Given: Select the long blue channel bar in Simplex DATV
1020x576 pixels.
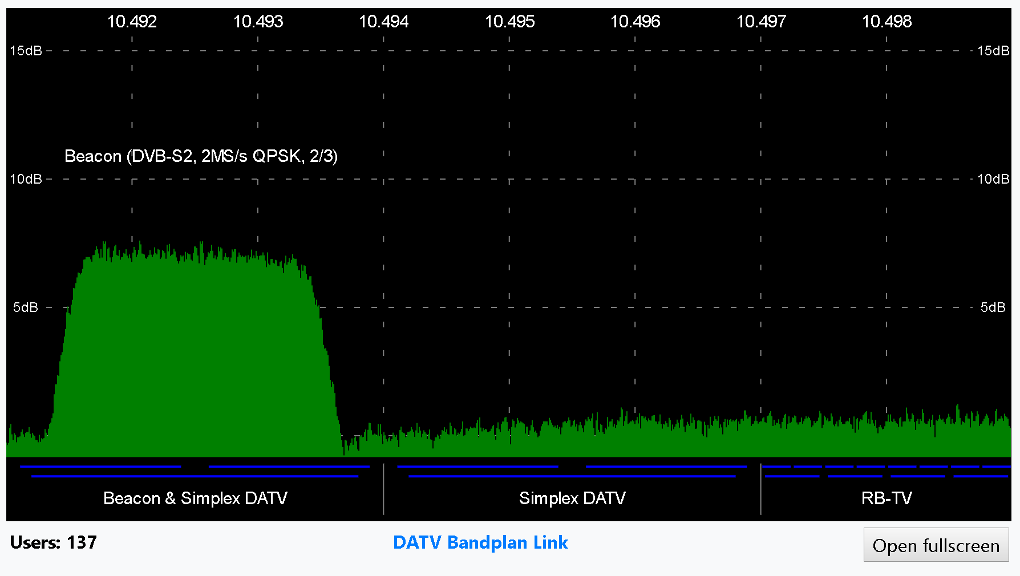Looking at the screenshot, I should (x=572, y=476).
